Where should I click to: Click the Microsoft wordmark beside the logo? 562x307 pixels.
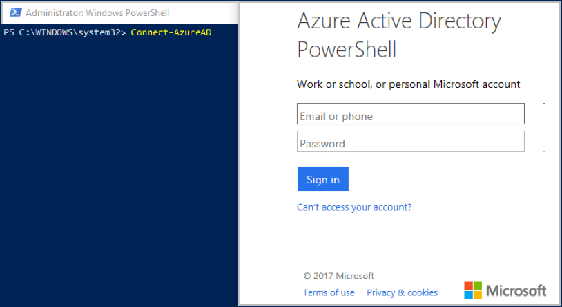(516, 290)
